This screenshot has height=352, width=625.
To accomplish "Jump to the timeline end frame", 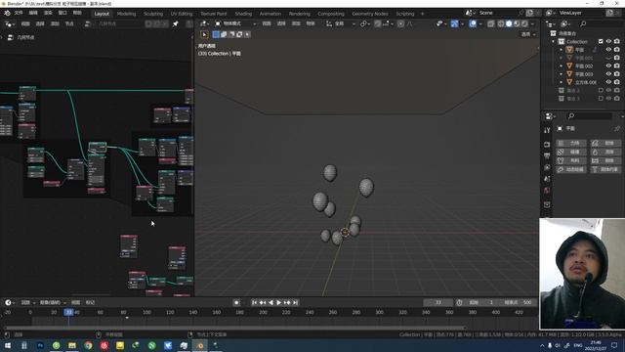I will coord(295,302).
